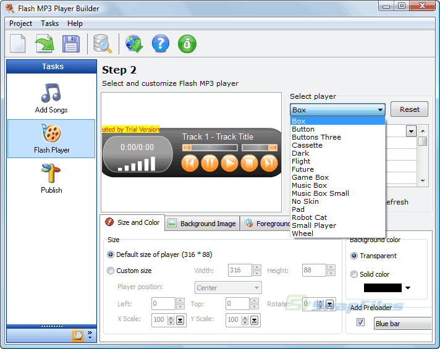
Task: Click the Reset button
Action: pyautogui.click(x=410, y=109)
